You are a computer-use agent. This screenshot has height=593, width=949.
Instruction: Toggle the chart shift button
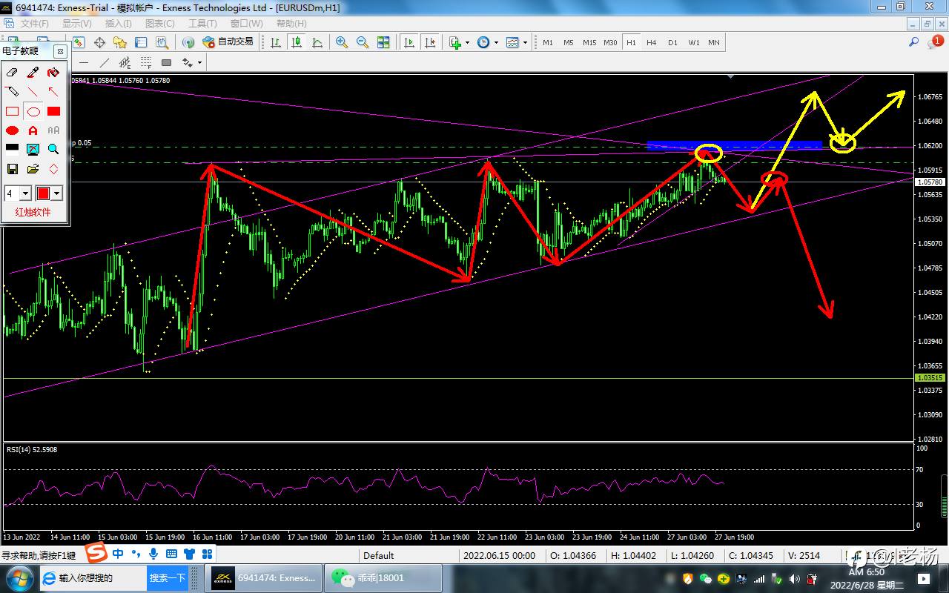point(429,42)
